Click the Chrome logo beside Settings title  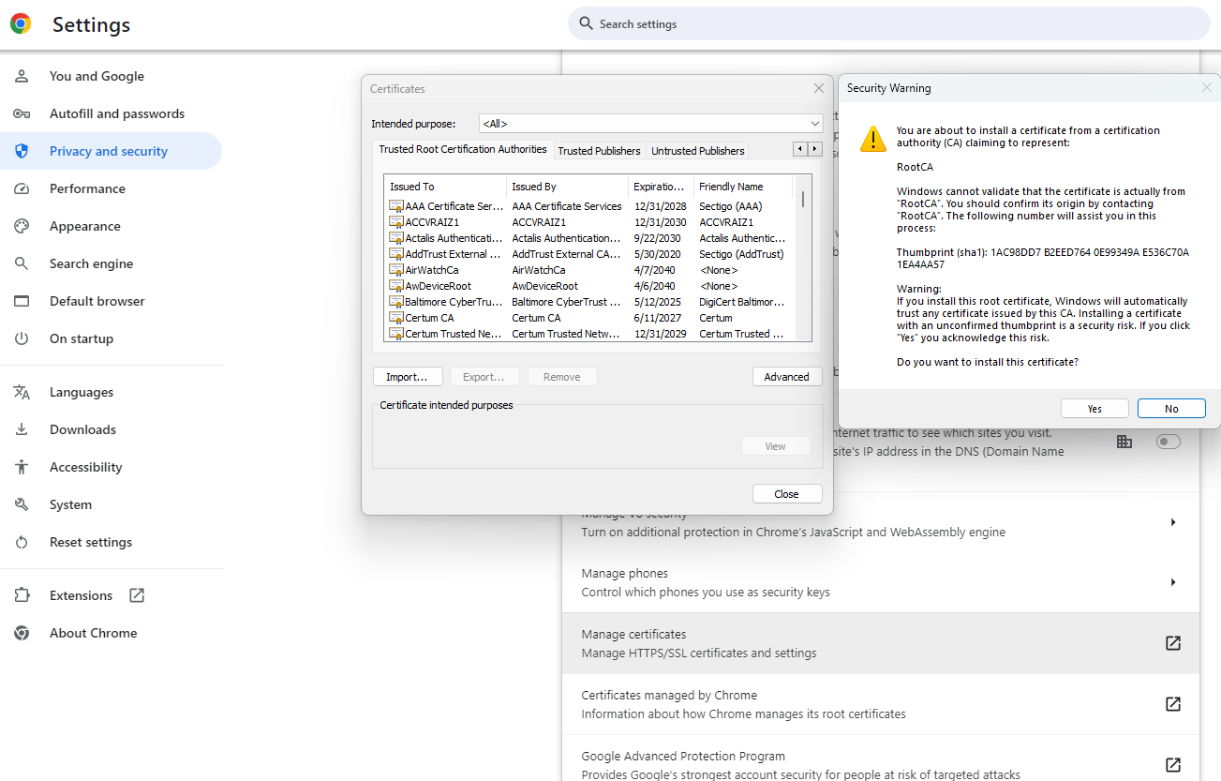click(x=21, y=24)
